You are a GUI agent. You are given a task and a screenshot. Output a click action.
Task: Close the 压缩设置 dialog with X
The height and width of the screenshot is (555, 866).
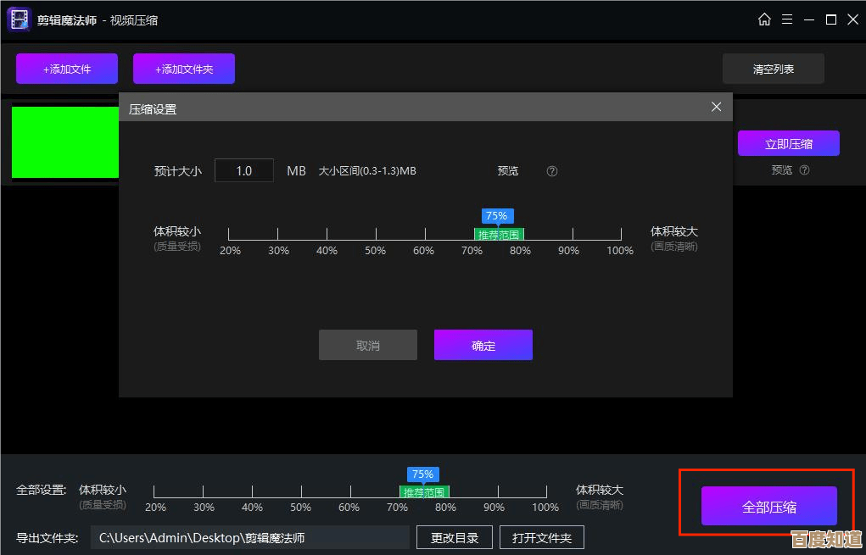[716, 107]
